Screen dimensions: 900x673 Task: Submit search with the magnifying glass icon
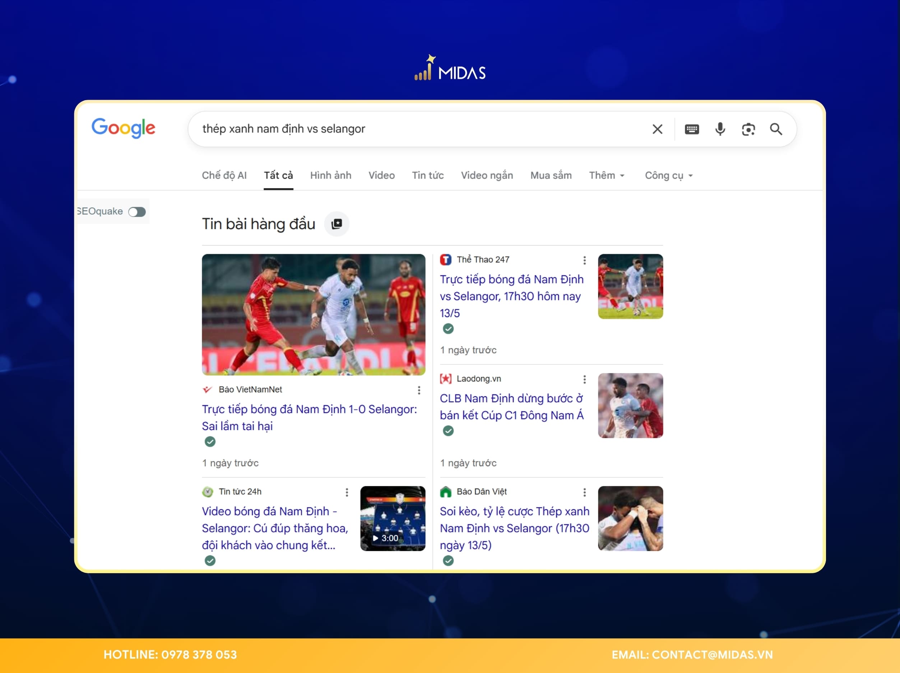coord(776,129)
